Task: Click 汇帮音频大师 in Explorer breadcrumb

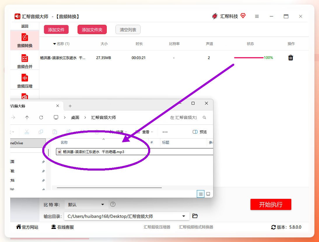Action: pyautogui.click(x=103, y=118)
